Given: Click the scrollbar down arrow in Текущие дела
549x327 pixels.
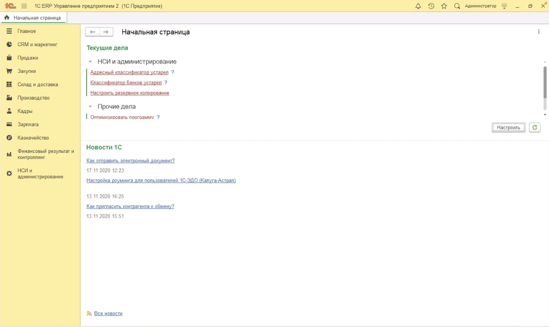Looking at the screenshot, I should (x=545, y=115).
